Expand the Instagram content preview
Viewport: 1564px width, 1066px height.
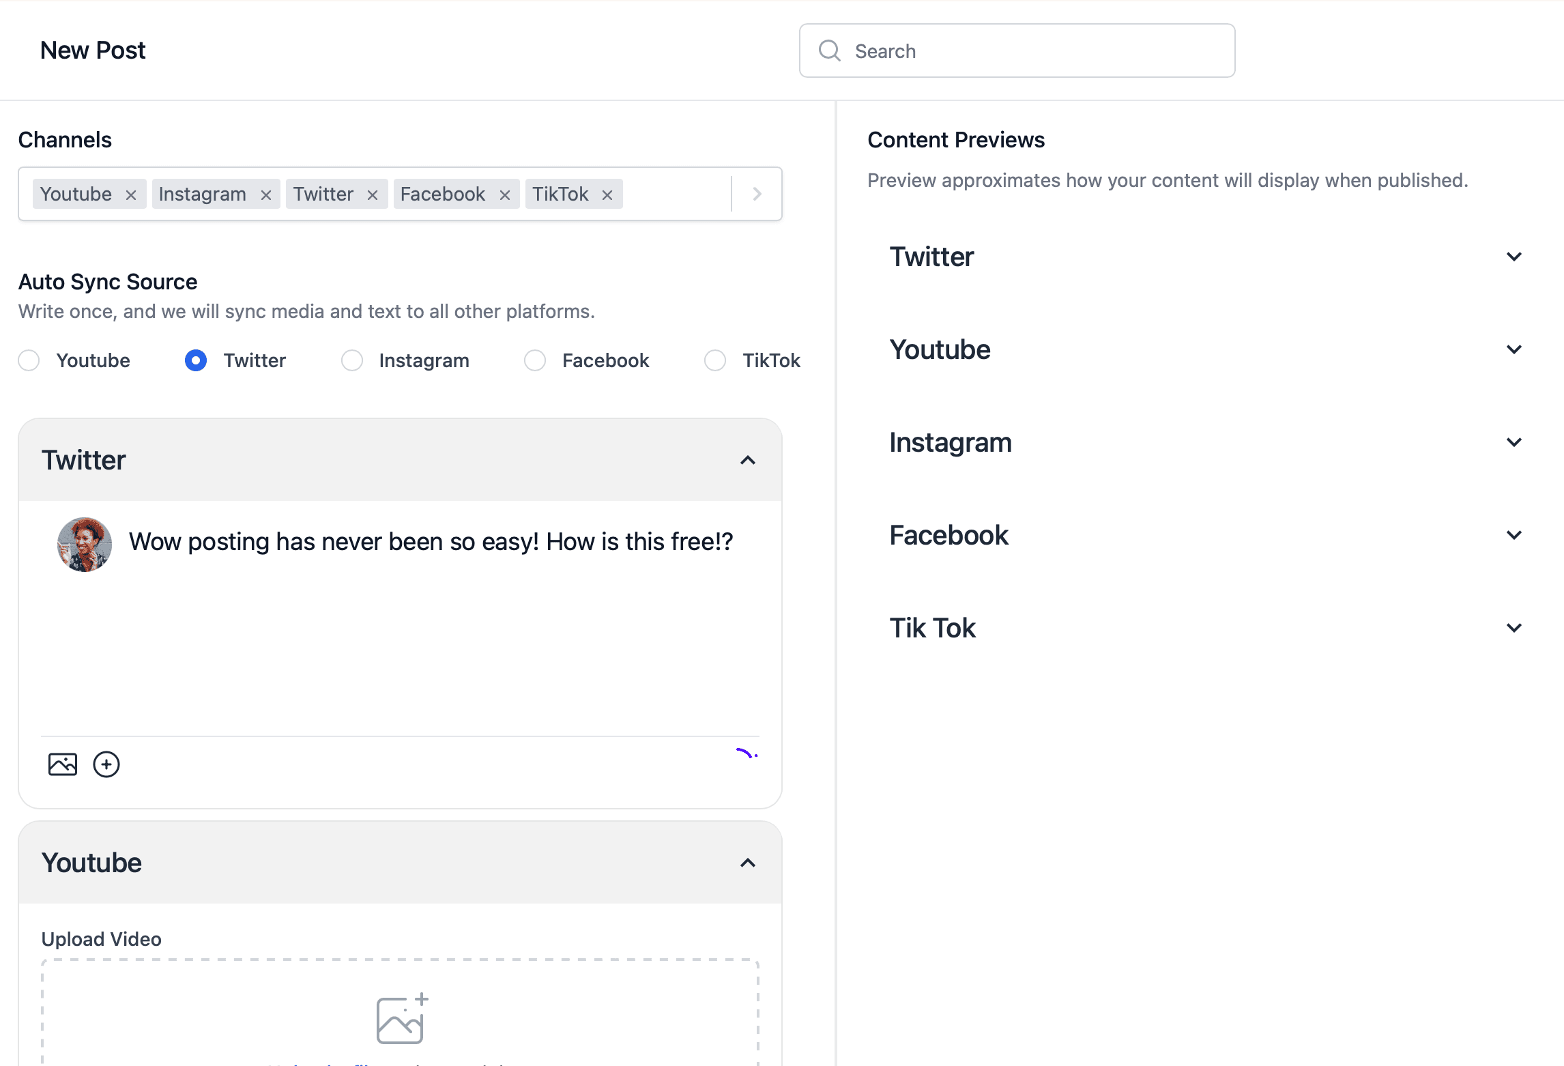pos(1514,442)
